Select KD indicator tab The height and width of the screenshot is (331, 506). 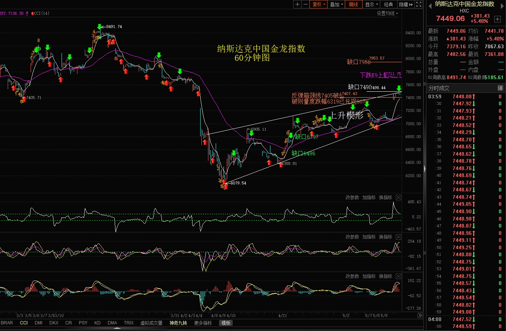(97, 323)
